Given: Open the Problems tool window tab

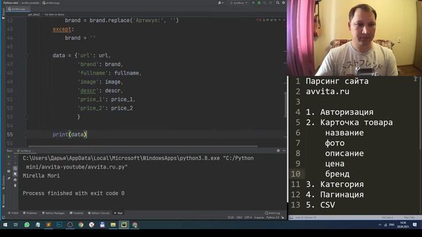Looking at the screenshot, I should pos(30,213).
